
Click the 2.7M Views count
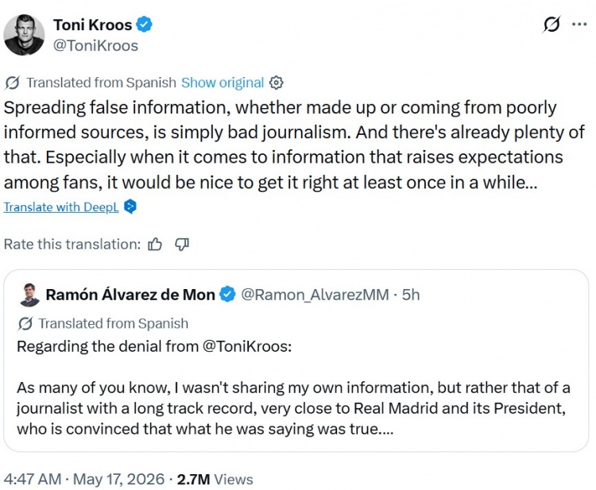(215, 480)
